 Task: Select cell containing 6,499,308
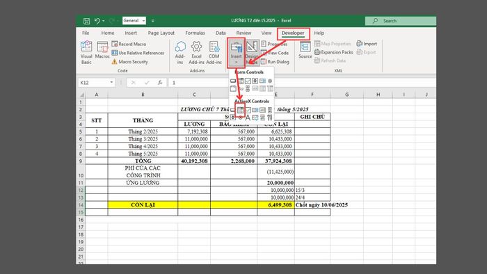pyautogui.click(x=276, y=204)
